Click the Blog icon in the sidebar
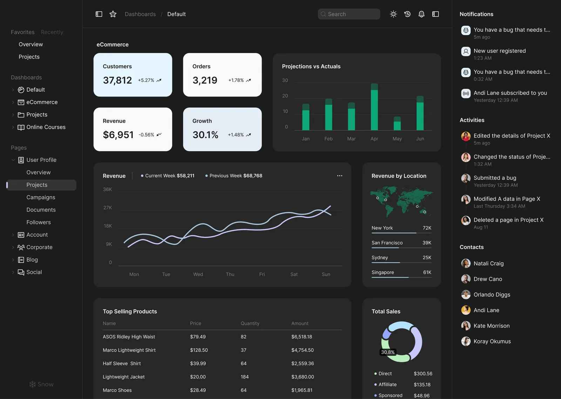The image size is (561, 399). 20,259
